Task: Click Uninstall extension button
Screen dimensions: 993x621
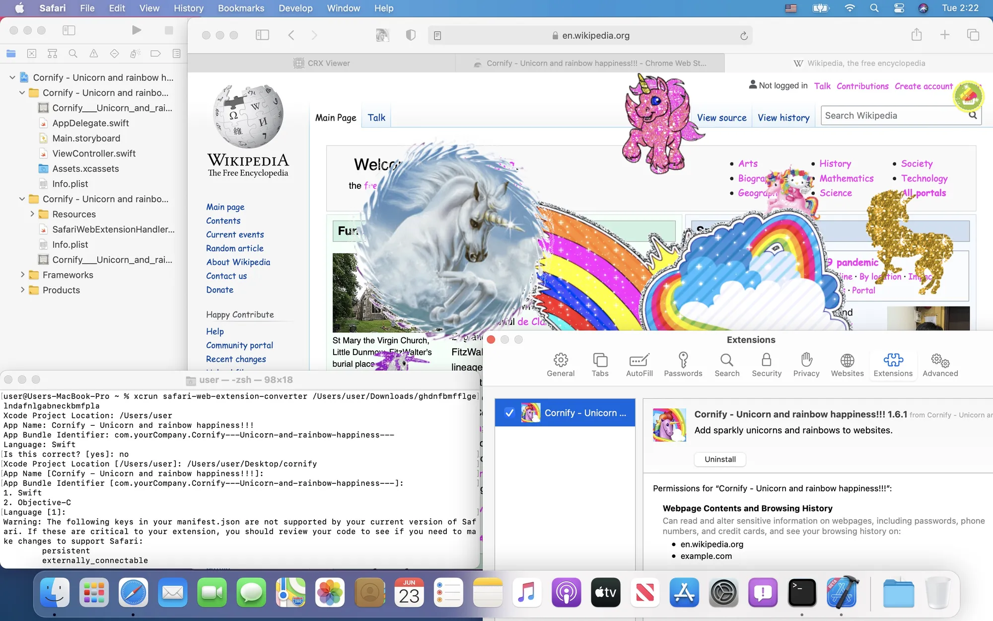Action: [x=720, y=459]
